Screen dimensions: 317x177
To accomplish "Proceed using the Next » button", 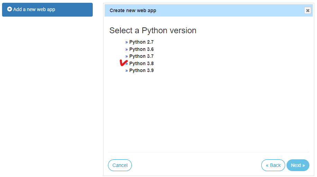I will click(x=298, y=165).
